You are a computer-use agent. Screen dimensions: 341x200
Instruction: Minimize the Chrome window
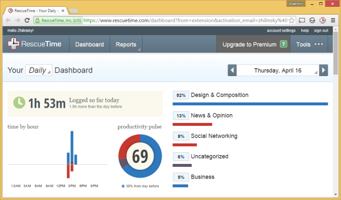312,4
